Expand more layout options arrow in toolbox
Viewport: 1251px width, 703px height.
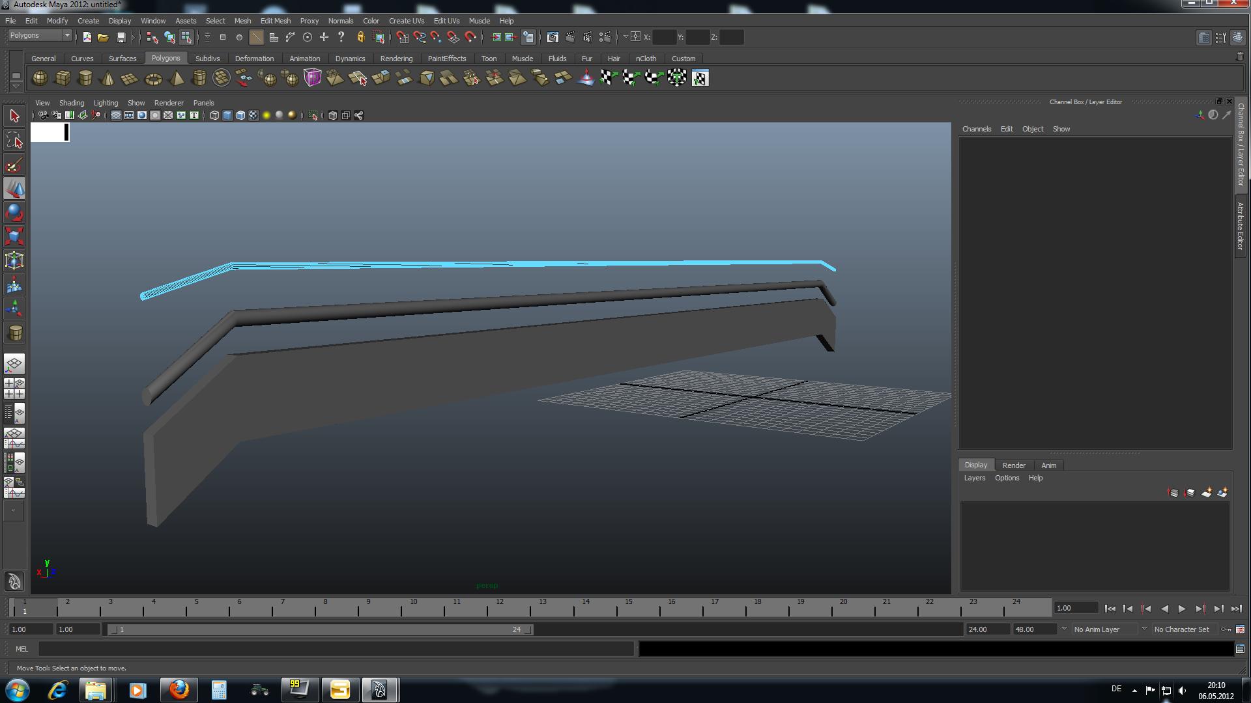pos(14,511)
